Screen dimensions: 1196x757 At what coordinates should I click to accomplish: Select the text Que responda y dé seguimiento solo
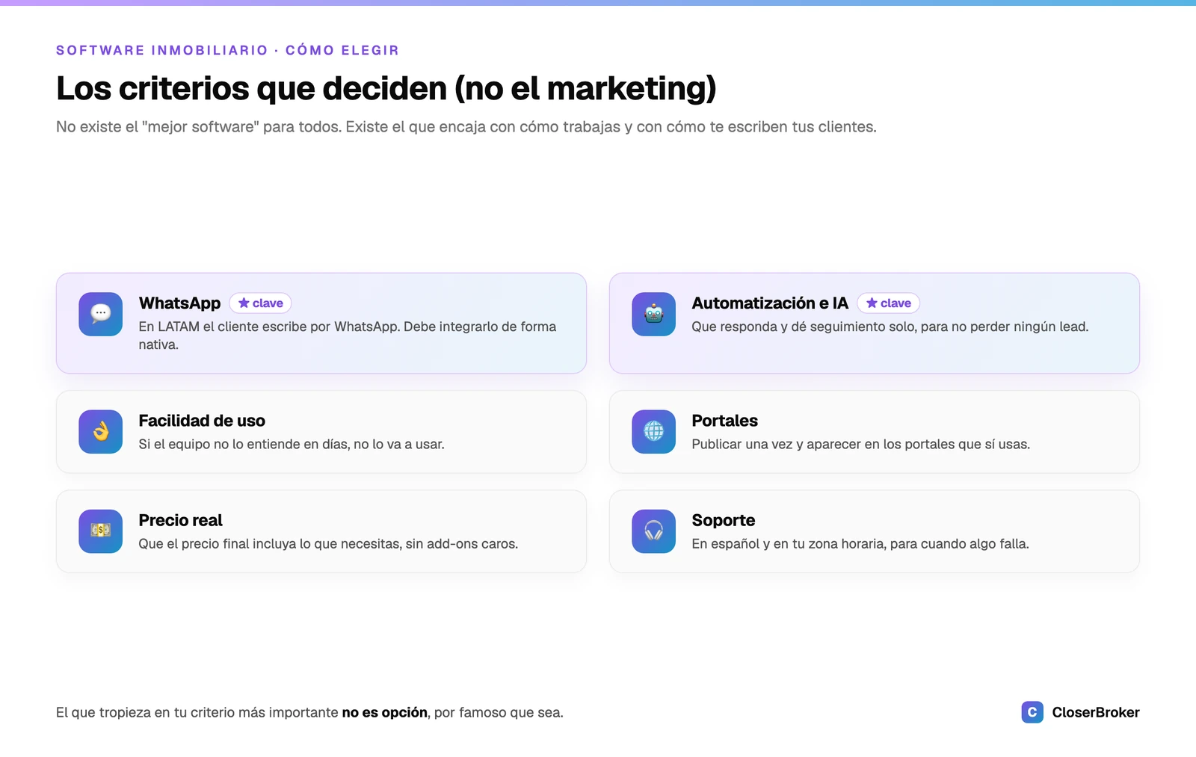point(890,327)
